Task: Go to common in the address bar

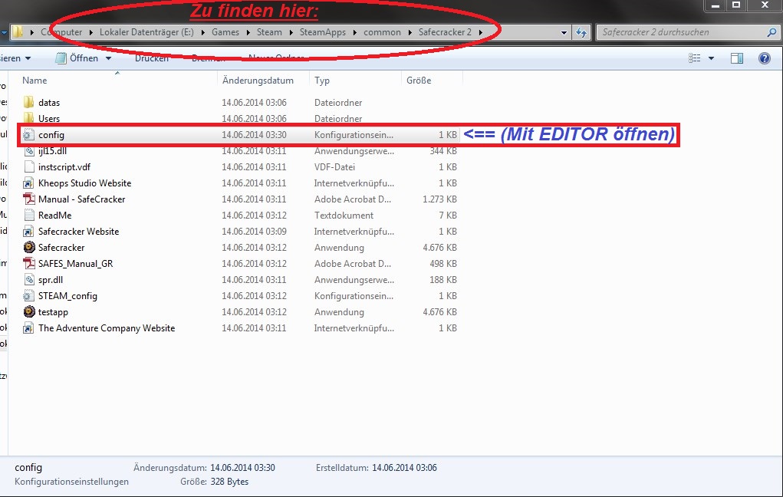Action: click(382, 32)
